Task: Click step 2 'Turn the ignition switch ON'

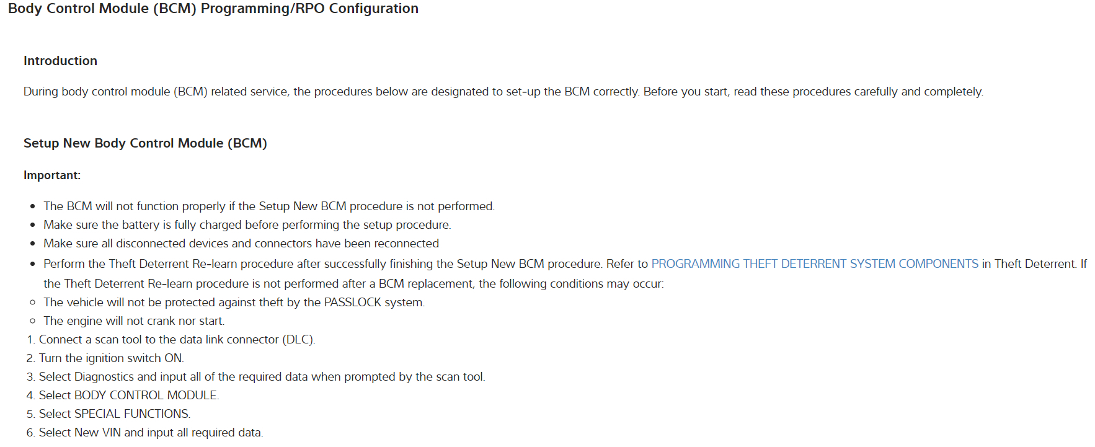Action: tap(111, 358)
